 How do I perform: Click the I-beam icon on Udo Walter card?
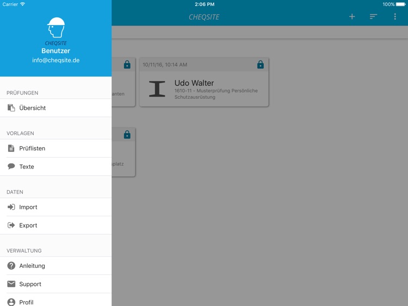157,89
